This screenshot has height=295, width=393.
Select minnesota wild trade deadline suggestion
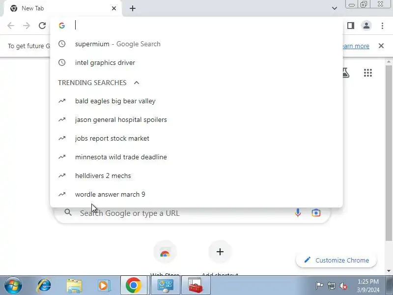pyautogui.click(x=196, y=157)
